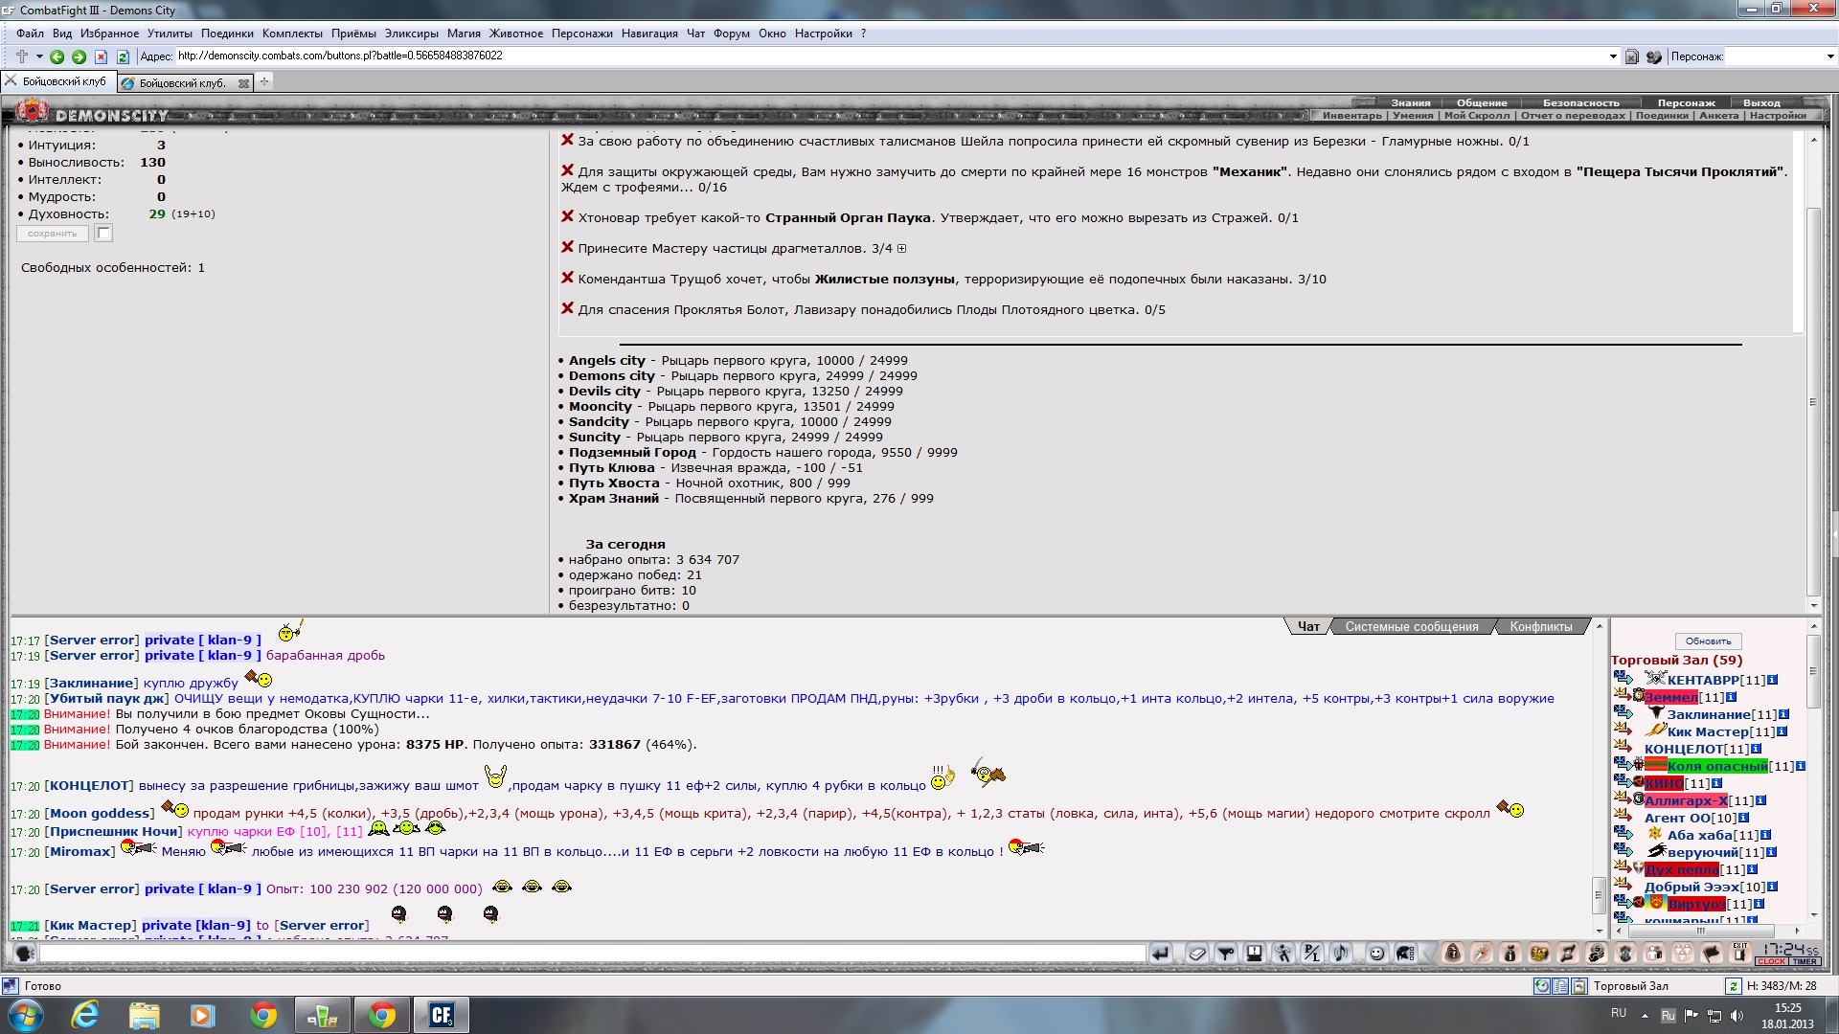Click the chat message input field
Viewport: 1839px width, 1034px height.
(x=592, y=953)
